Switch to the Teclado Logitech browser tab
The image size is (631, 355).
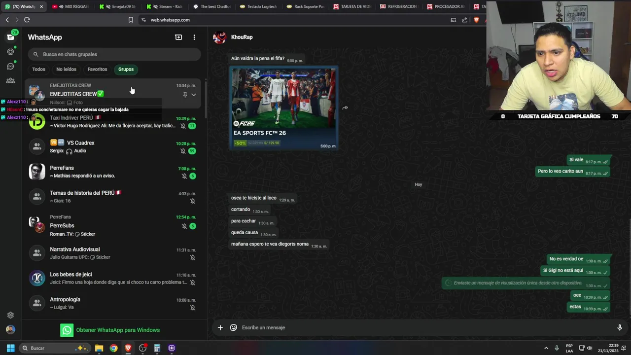260,6
